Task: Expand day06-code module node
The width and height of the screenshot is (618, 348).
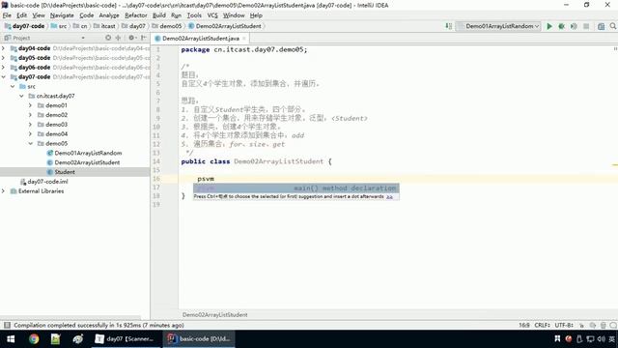Action: pos(4,67)
